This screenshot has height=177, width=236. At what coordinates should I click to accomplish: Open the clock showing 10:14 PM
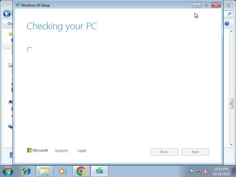click(221, 171)
